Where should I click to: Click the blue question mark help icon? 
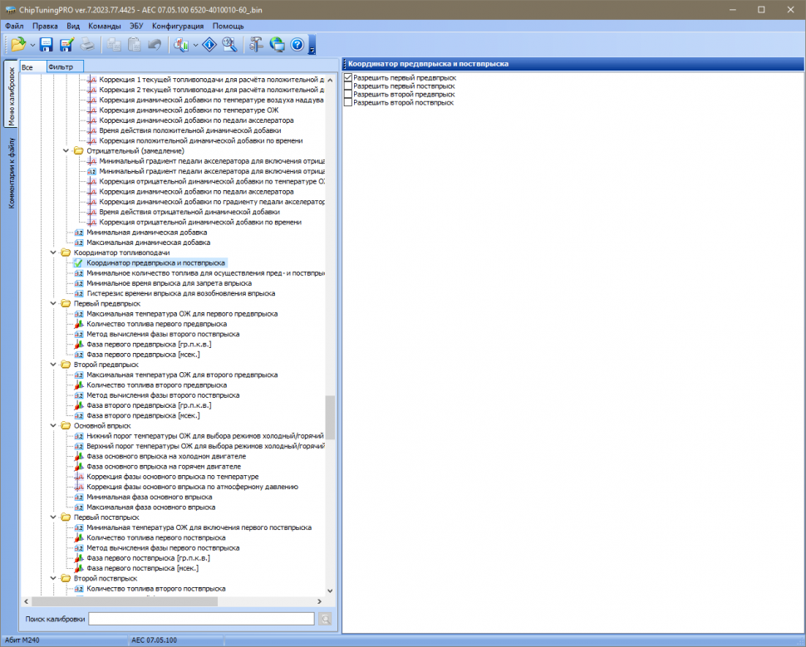click(x=297, y=44)
